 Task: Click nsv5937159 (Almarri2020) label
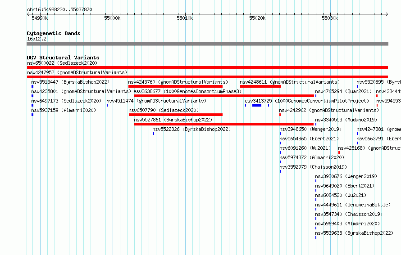pos(64,110)
